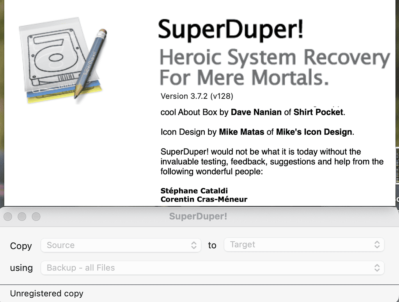This screenshot has width=399, height=302.
Task: Click the Copy label
Action: pos(21,246)
